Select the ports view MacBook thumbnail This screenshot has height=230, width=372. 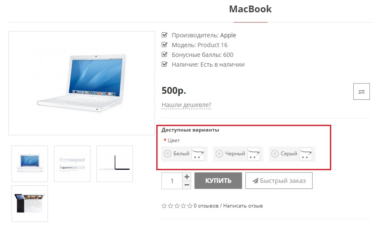tap(72, 164)
